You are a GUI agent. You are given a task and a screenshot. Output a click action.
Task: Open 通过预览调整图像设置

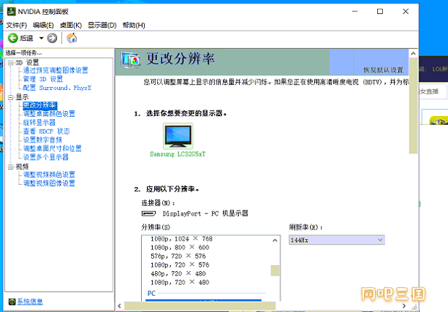(x=56, y=70)
